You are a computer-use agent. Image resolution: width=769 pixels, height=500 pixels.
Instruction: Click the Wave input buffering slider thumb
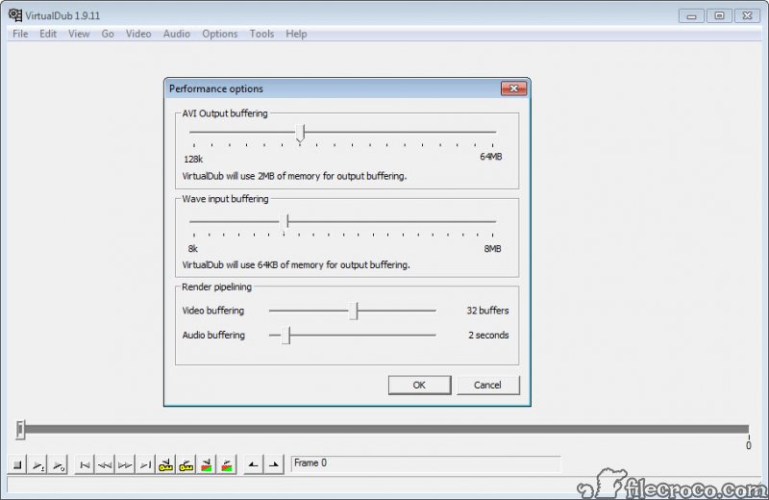[x=285, y=222]
